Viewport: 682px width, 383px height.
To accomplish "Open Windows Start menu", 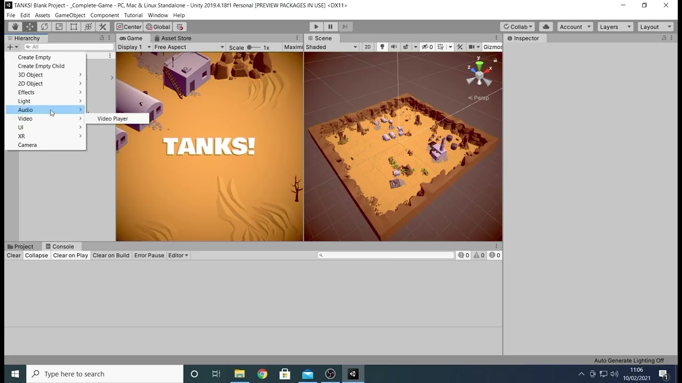I will tap(15, 374).
